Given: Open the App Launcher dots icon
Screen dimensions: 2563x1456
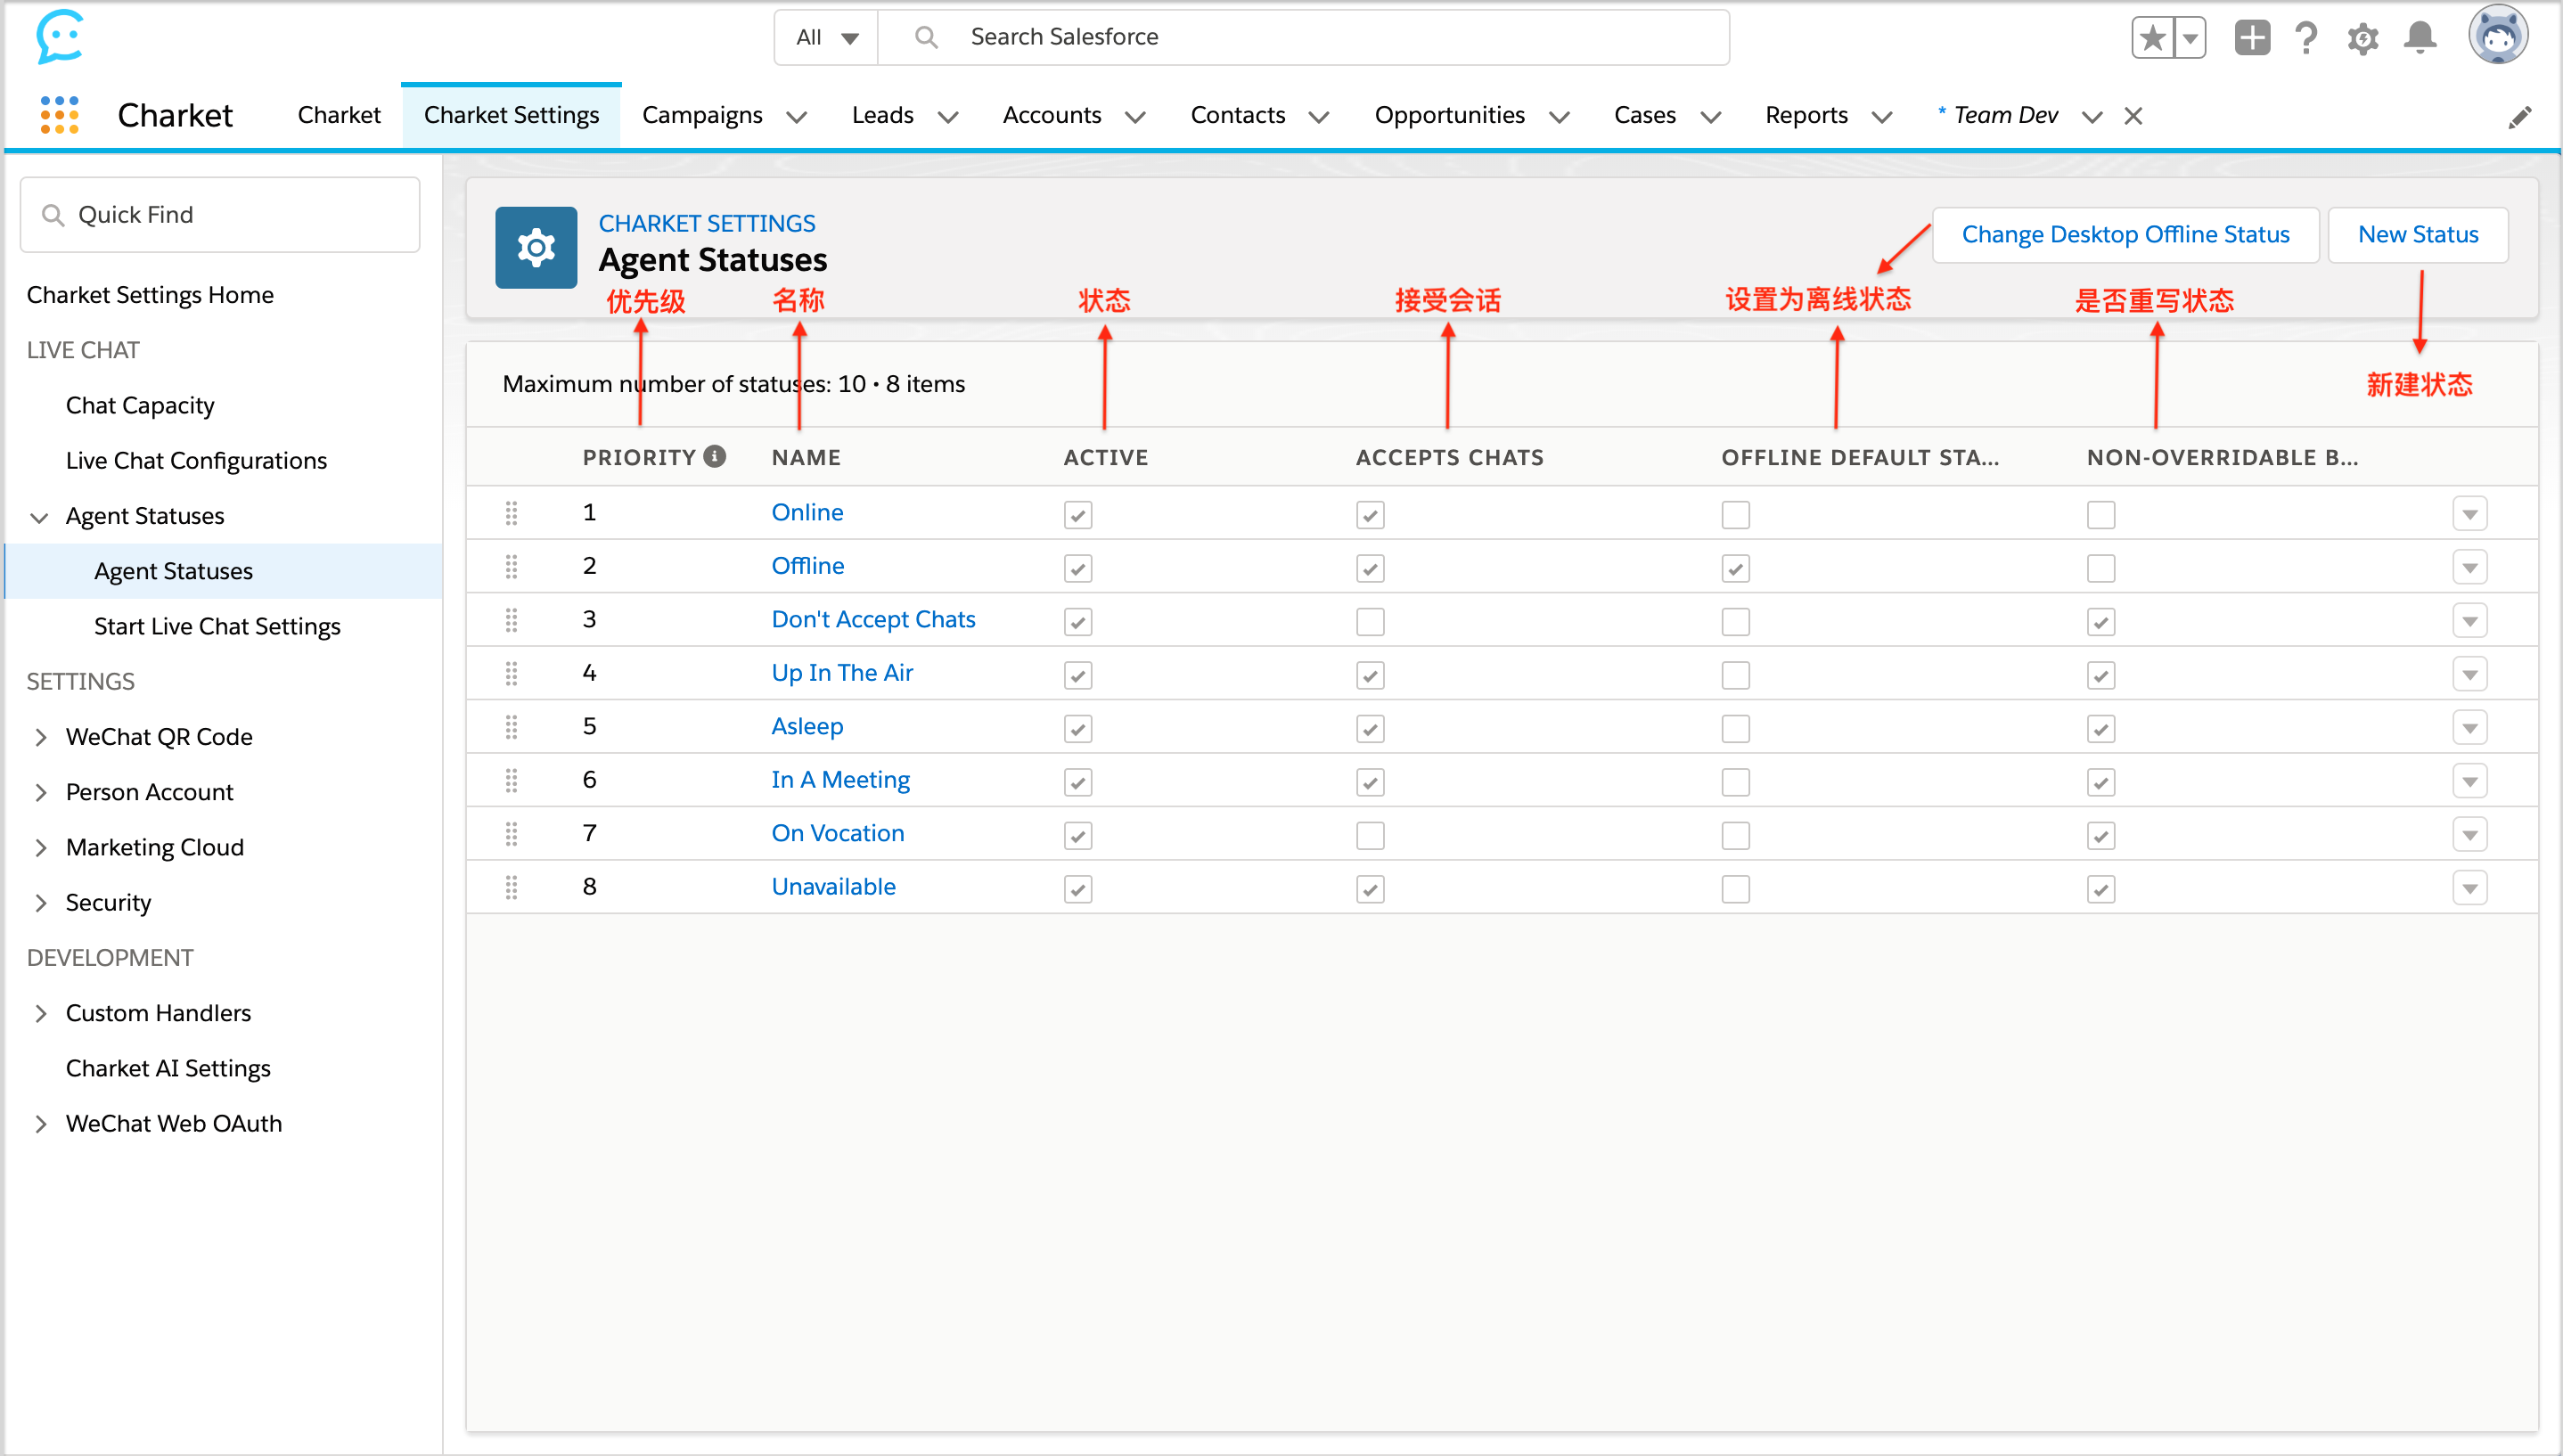Looking at the screenshot, I should (59, 115).
